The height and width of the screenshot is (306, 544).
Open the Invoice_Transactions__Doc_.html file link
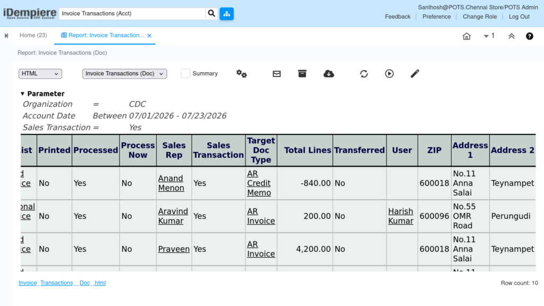pyautogui.click(x=62, y=283)
